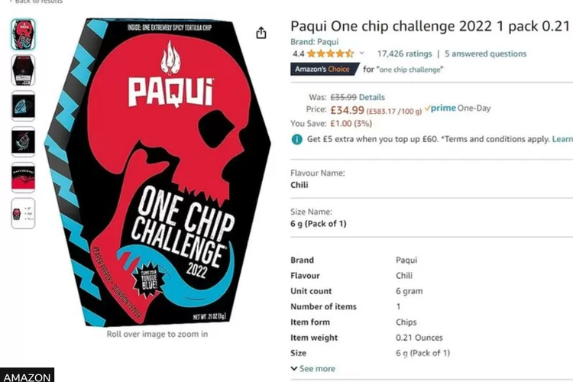Click the Details link beside was price

point(371,97)
